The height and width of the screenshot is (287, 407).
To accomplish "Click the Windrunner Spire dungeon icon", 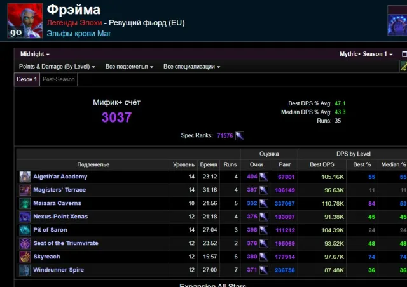I will tap(25, 270).
